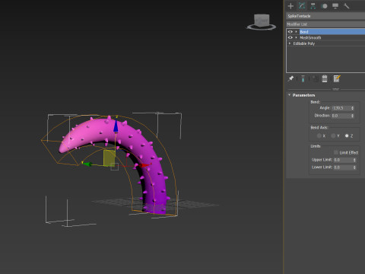The height and width of the screenshot is (274, 365).
Task: Click the blue Z axis gizmo arrow
Action: click(116, 126)
